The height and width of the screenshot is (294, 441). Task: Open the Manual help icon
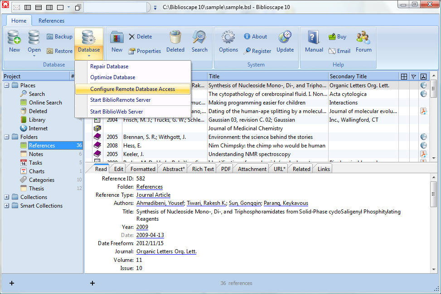pos(314,41)
